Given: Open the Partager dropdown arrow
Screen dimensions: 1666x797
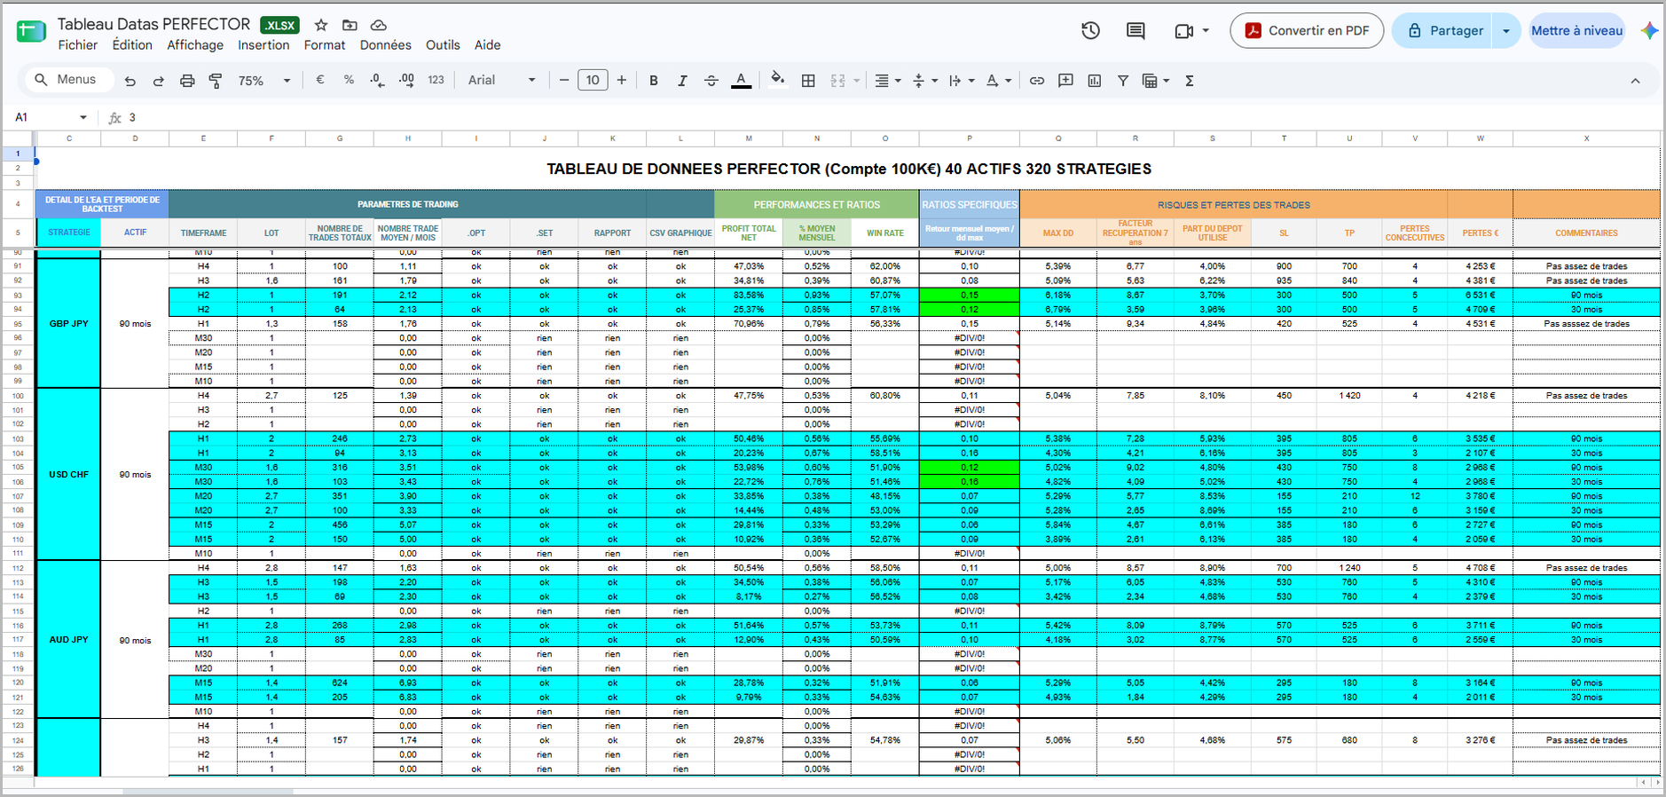Looking at the screenshot, I should 1506,30.
